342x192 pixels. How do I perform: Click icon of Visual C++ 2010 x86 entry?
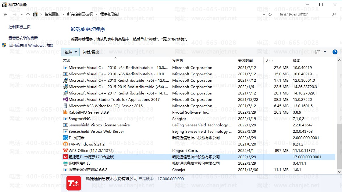pos(66,74)
